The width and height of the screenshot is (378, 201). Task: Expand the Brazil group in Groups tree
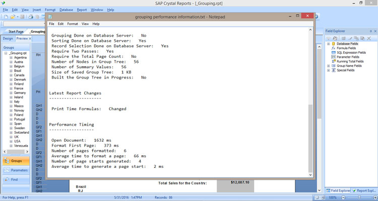11,71
